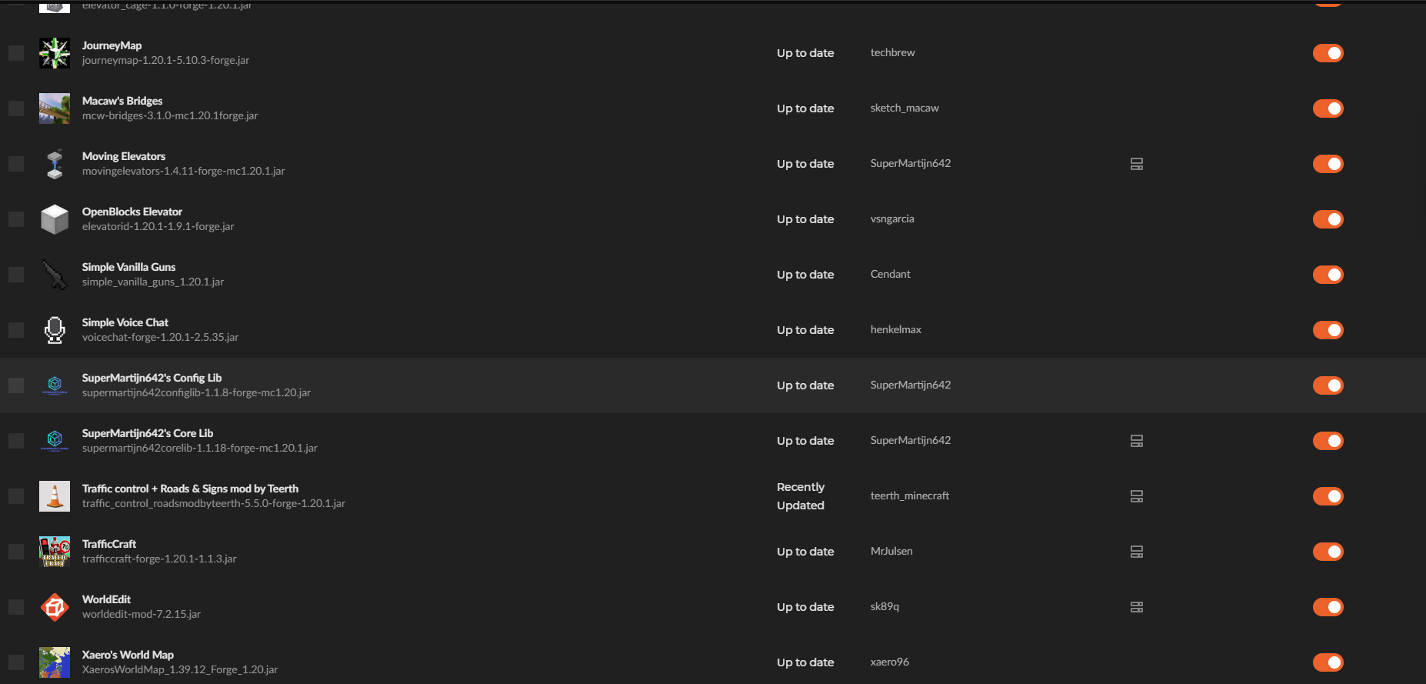Open author techbrew link

tap(892, 52)
